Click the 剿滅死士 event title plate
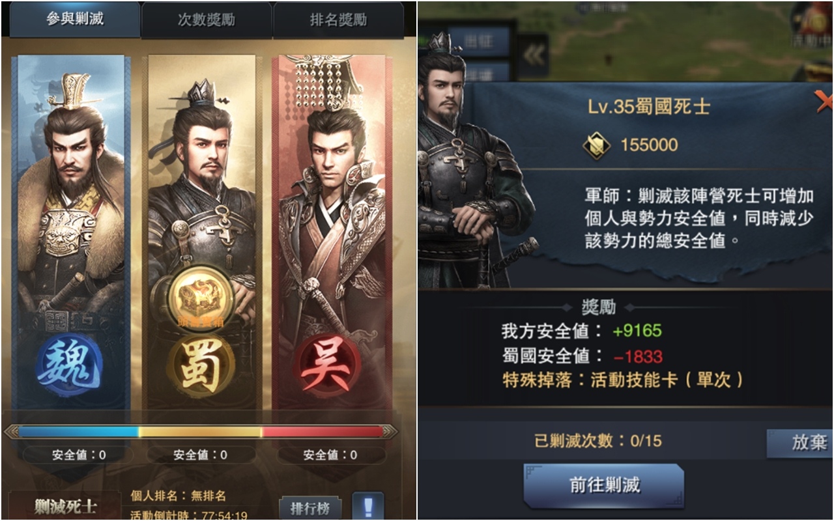Screen dimensions: 834x521 (65, 506)
